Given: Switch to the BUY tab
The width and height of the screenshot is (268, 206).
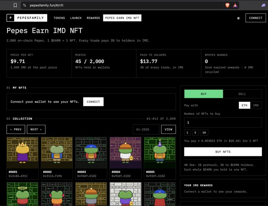Looking at the screenshot, I should (204, 94).
